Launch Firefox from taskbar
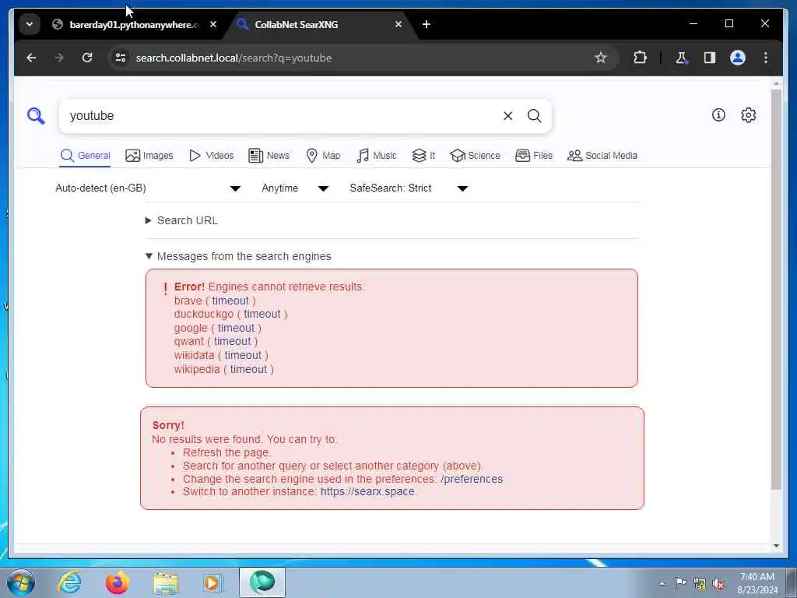The width and height of the screenshot is (797, 598). [x=118, y=582]
